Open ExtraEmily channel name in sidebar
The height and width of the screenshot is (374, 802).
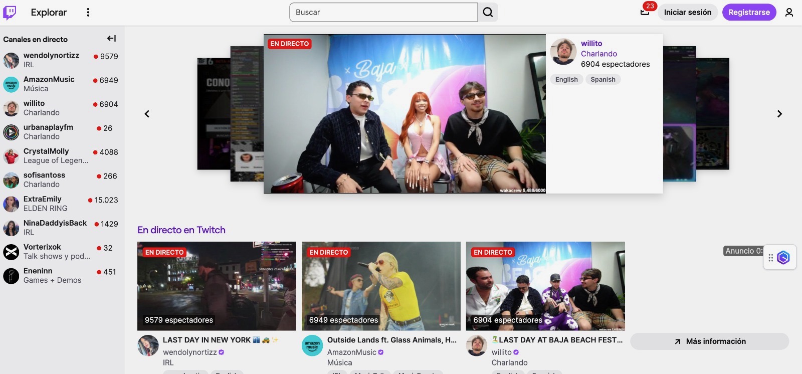[x=43, y=199]
